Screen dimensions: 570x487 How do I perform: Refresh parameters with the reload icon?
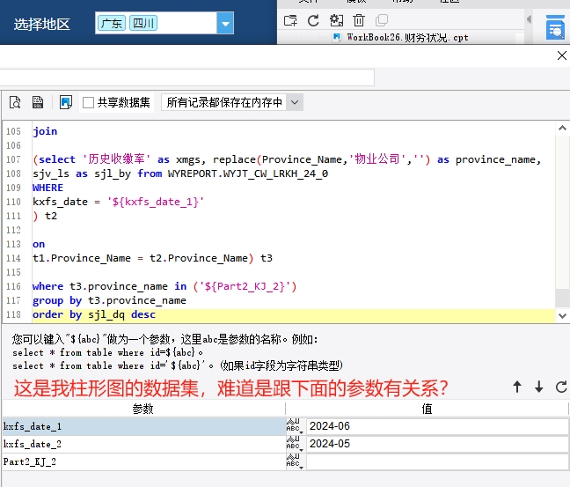coord(561,387)
